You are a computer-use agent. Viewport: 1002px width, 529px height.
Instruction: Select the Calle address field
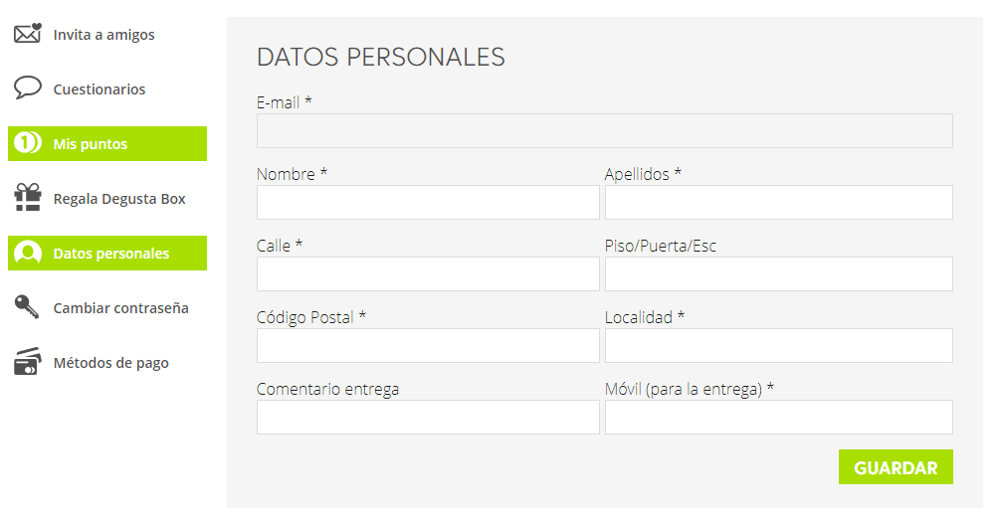pyautogui.click(x=428, y=273)
